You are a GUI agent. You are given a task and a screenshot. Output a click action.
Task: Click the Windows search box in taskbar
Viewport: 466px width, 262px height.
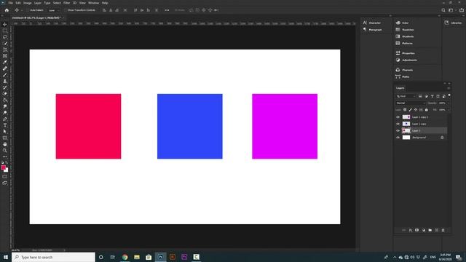53,257
